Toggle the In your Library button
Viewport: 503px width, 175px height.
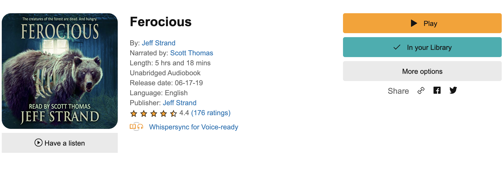[x=422, y=47]
